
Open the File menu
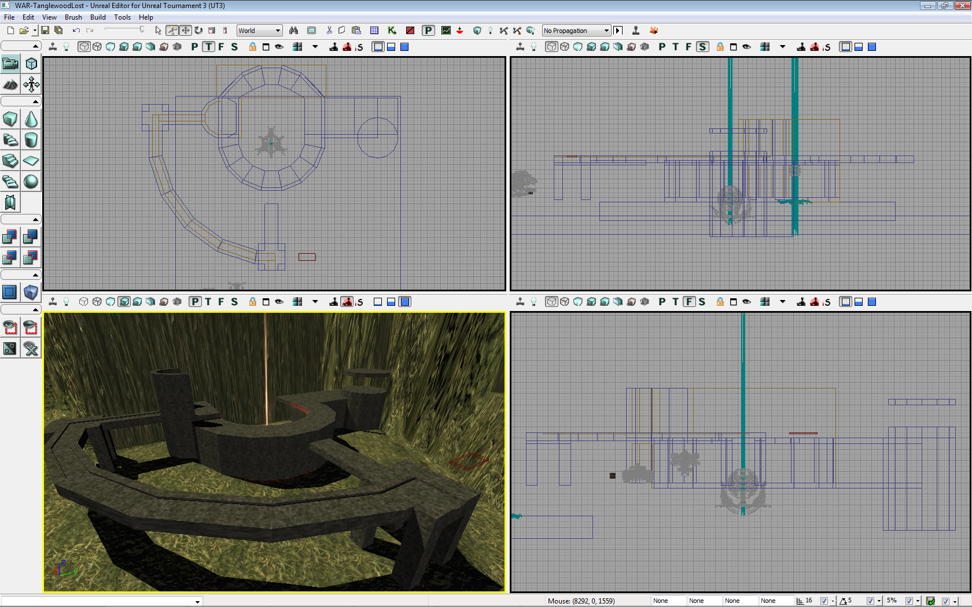click(9, 17)
